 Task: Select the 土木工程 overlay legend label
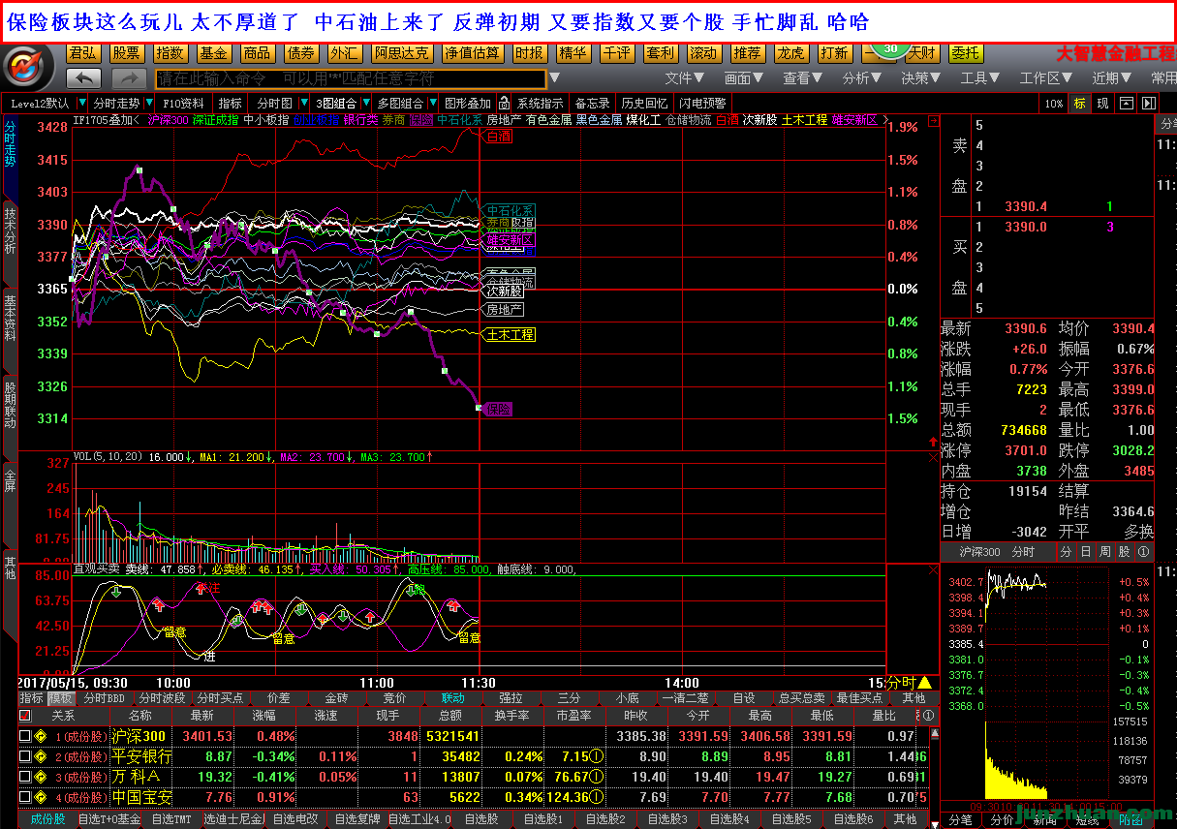point(805,120)
